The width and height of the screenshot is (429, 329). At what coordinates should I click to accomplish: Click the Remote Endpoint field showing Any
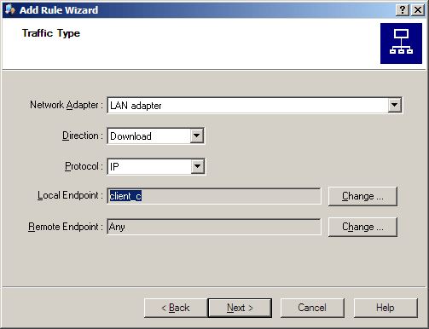214,227
